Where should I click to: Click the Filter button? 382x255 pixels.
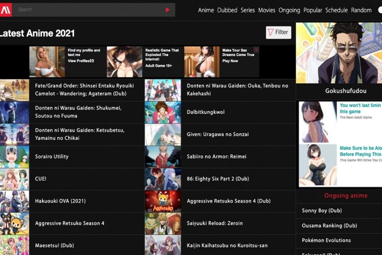[278, 32]
